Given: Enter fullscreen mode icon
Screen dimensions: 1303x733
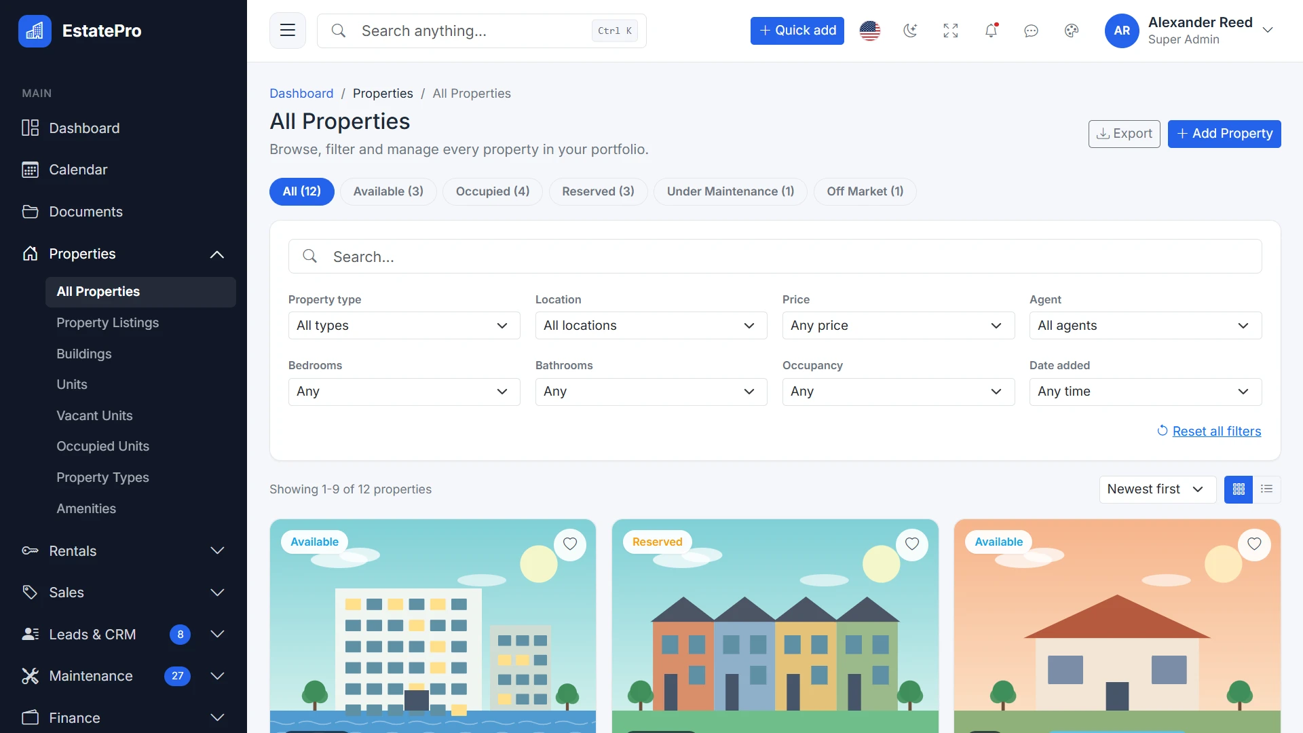Looking at the screenshot, I should [951, 31].
